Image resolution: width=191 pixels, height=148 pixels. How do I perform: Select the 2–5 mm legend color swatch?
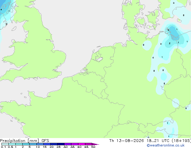tap(26, 144)
